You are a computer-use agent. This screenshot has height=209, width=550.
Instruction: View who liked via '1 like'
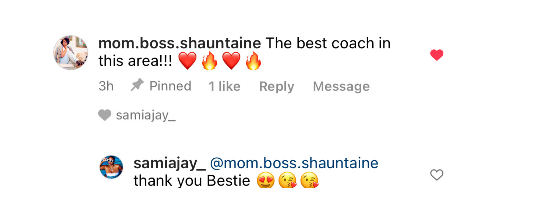[x=225, y=86]
